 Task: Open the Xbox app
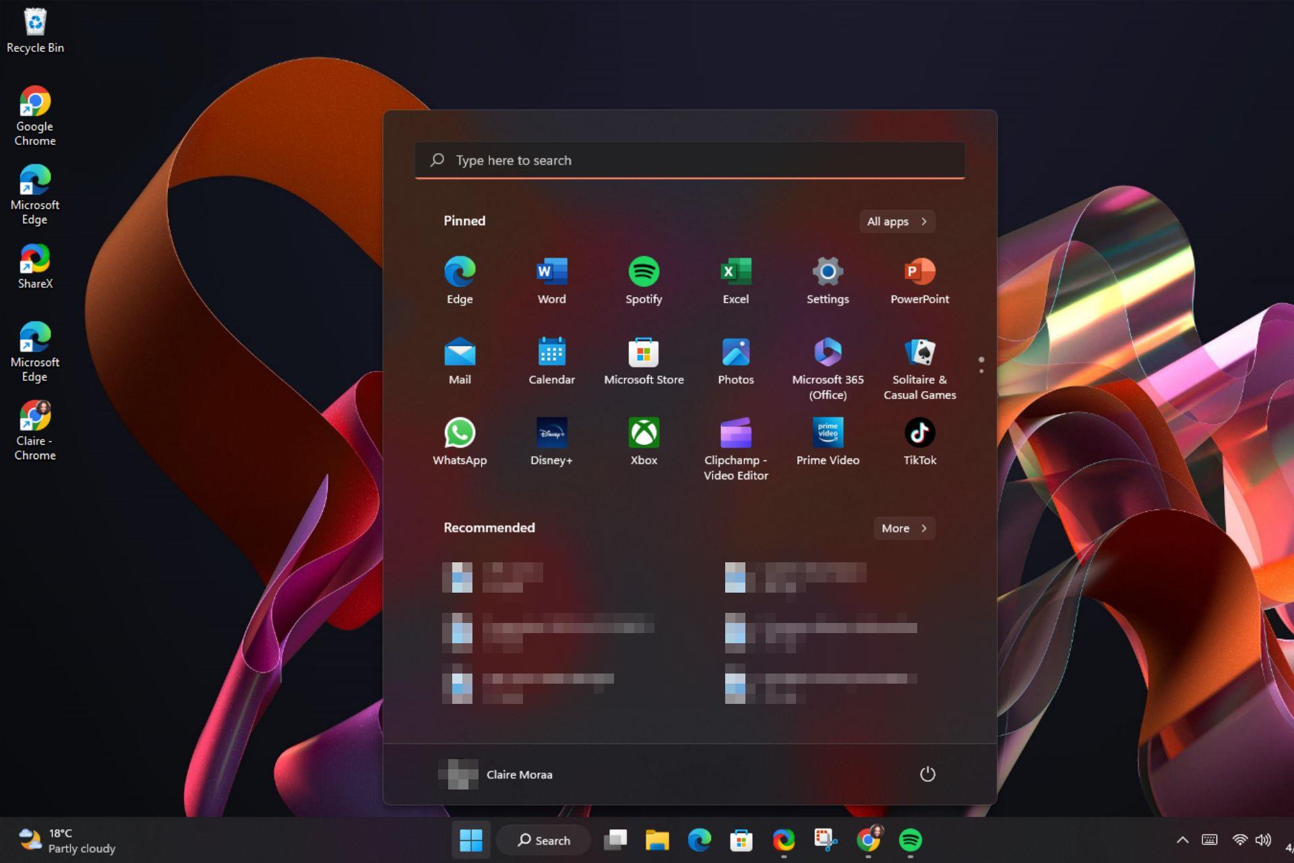point(644,442)
